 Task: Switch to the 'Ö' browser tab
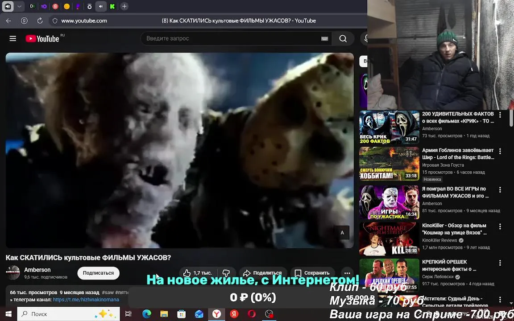tap(90, 6)
